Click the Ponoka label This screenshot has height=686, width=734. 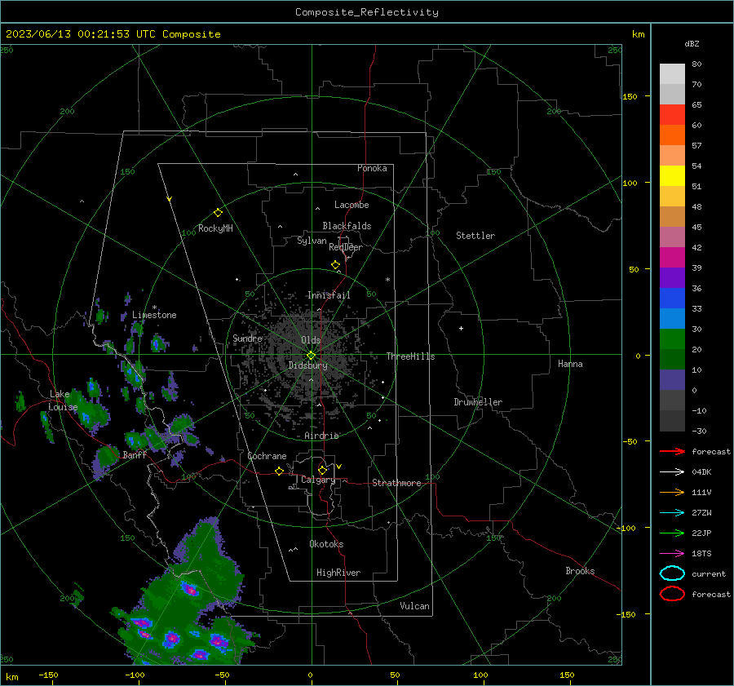[x=372, y=168]
